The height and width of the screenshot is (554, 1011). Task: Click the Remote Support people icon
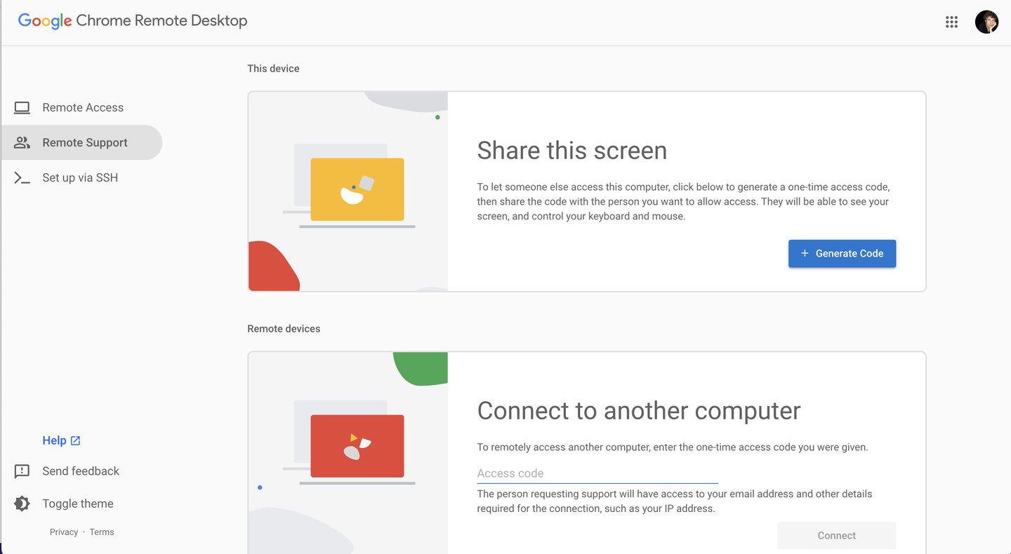pos(22,142)
